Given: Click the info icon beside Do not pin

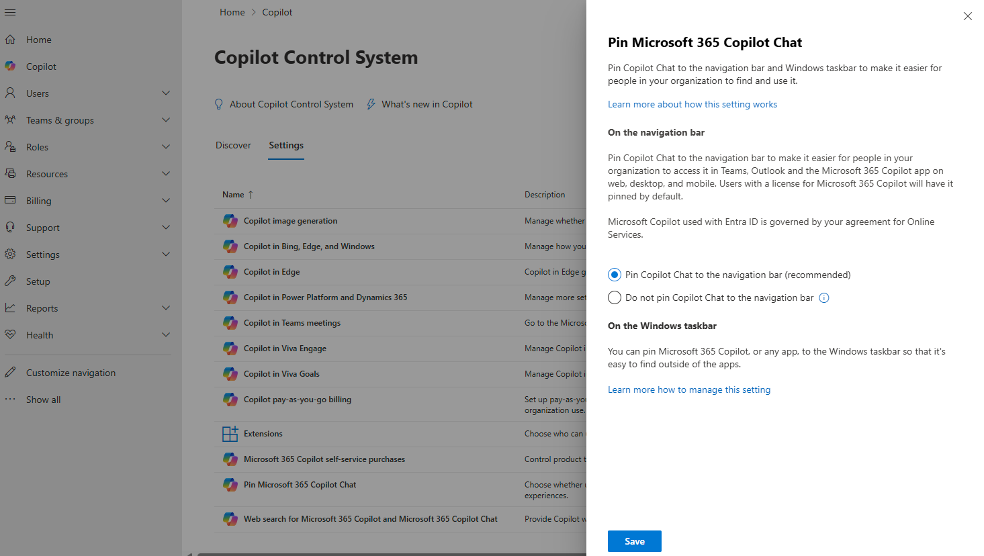Looking at the screenshot, I should (824, 298).
